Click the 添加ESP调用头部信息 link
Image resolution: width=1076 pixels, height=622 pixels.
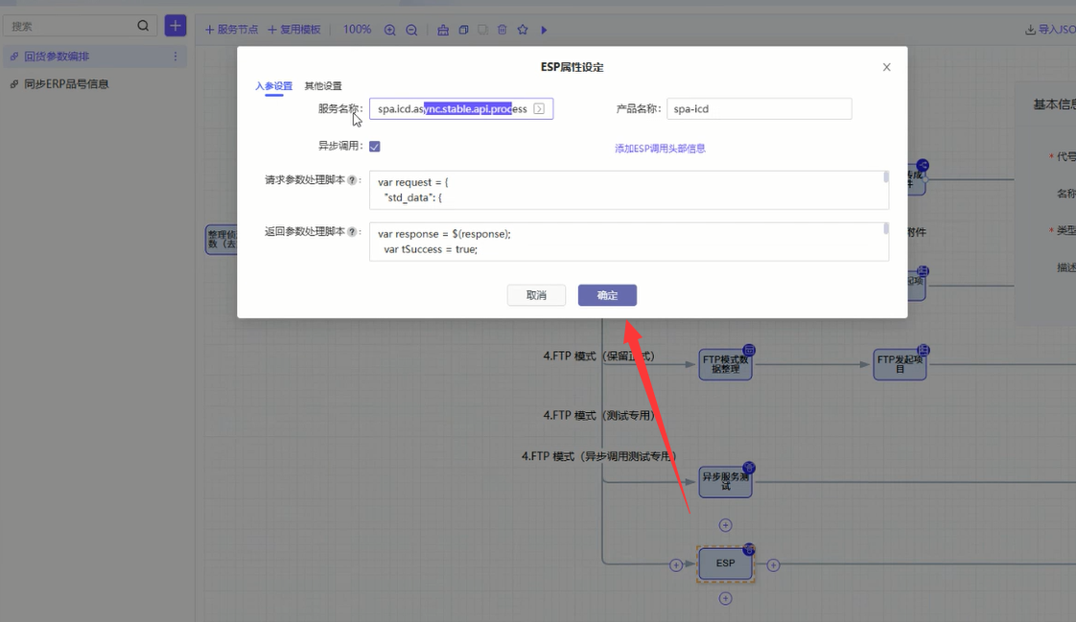click(660, 149)
